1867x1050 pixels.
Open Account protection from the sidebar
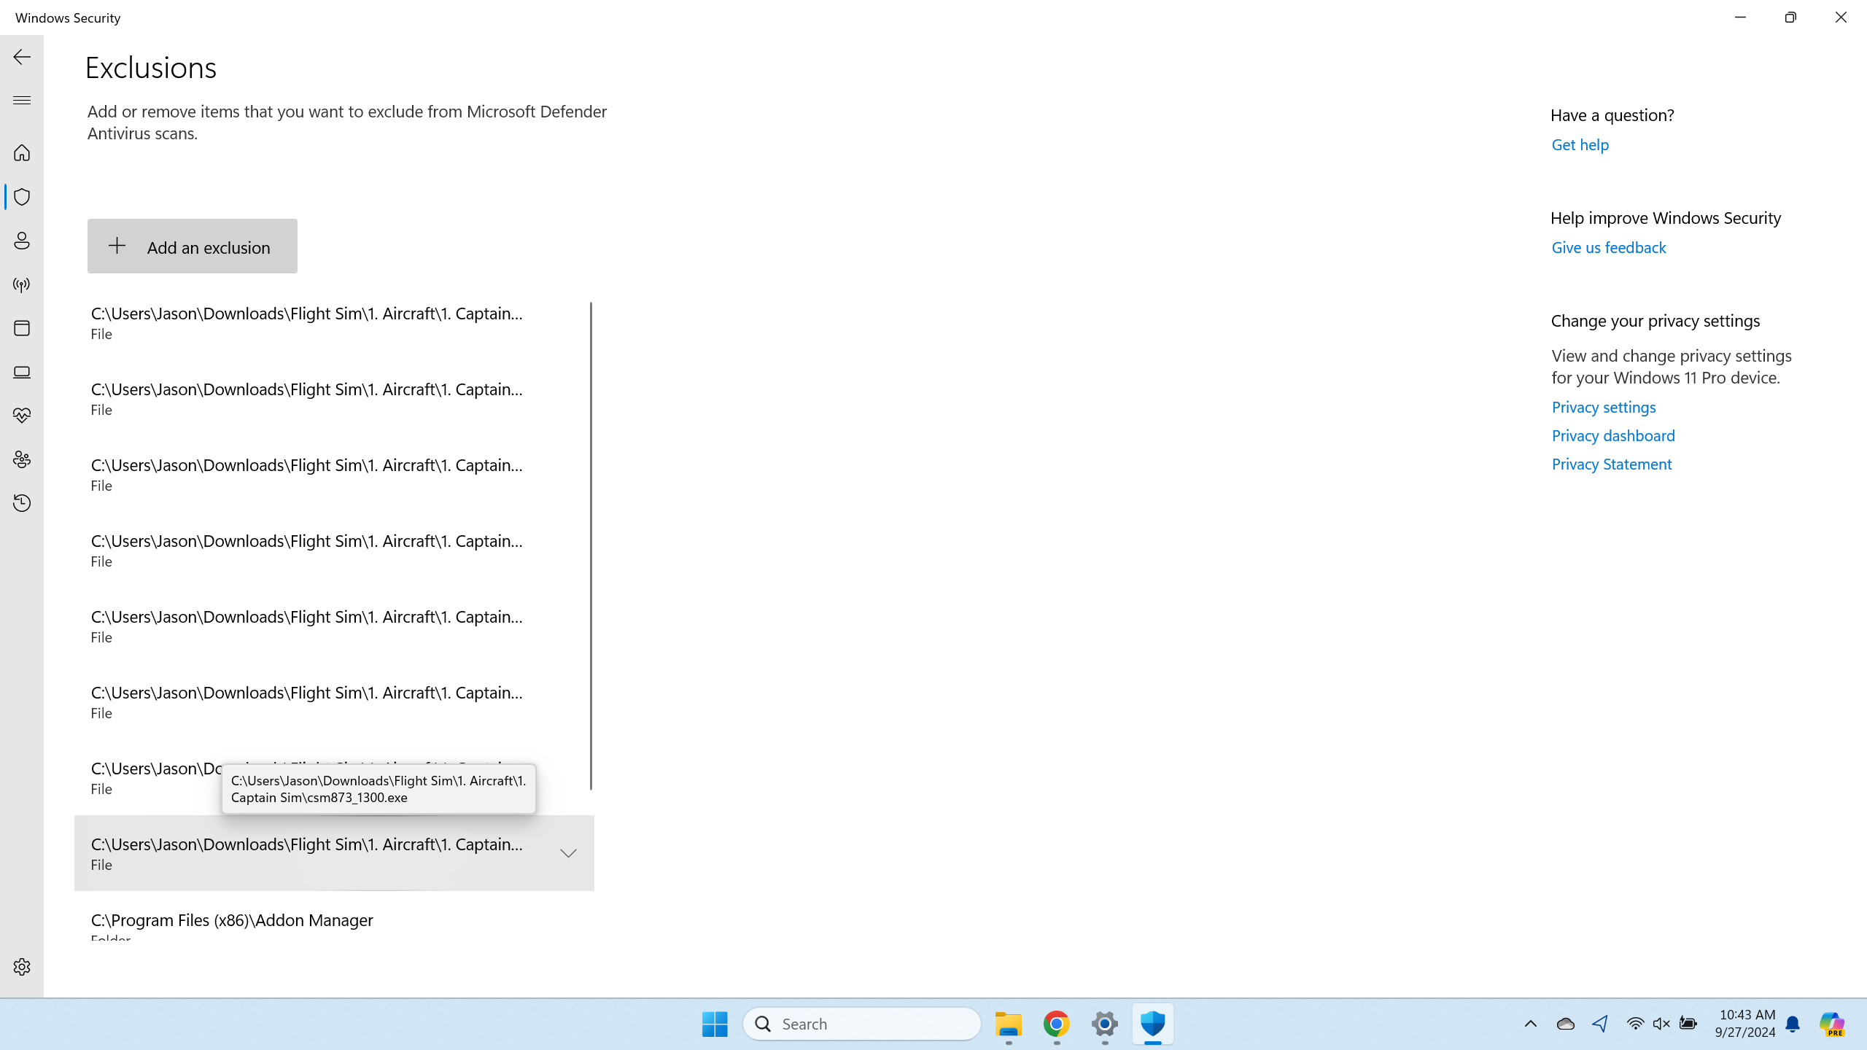coord(22,241)
